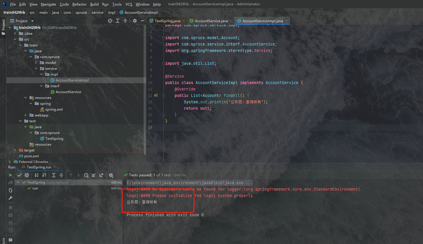Toggle Show Ignored tests button
423x244 pixels.
click(27, 175)
